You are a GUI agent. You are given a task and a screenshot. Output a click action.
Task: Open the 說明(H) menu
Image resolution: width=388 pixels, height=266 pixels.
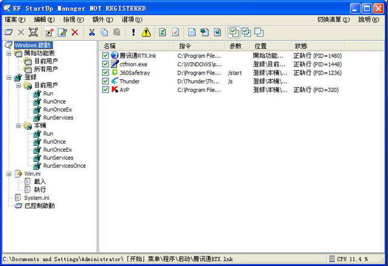[368, 20]
